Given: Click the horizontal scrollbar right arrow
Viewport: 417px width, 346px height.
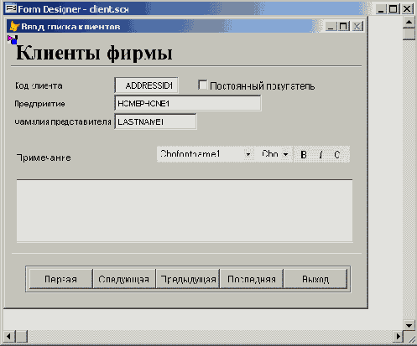Looking at the screenshot, I should click(x=398, y=336).
